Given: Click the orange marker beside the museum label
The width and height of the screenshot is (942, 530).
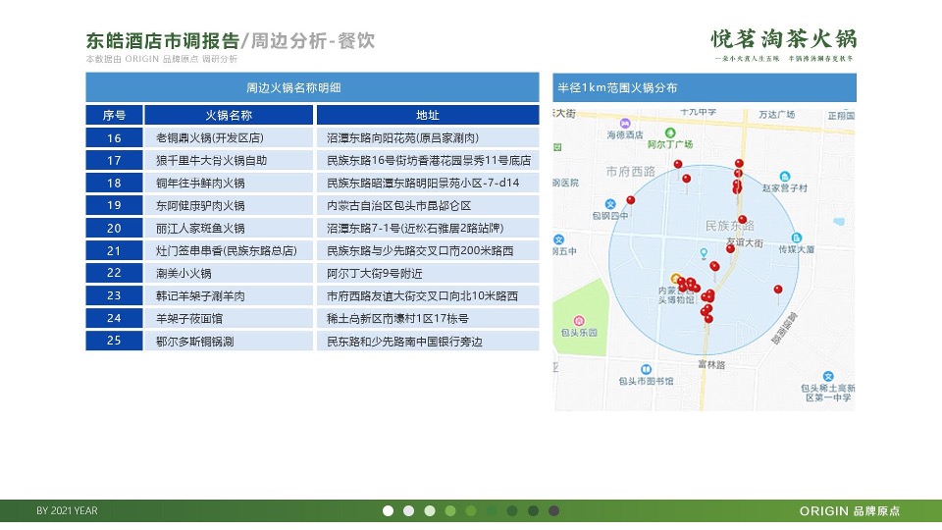Looking at the screenshot, I should [676, 278].
